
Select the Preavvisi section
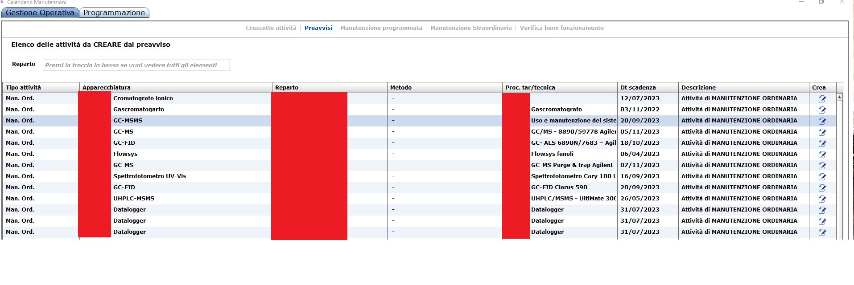point(318,28)
